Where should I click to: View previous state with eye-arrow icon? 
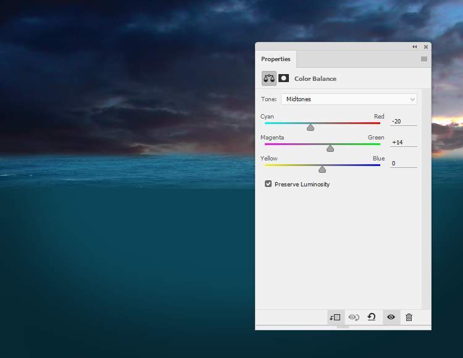point(354,317)
